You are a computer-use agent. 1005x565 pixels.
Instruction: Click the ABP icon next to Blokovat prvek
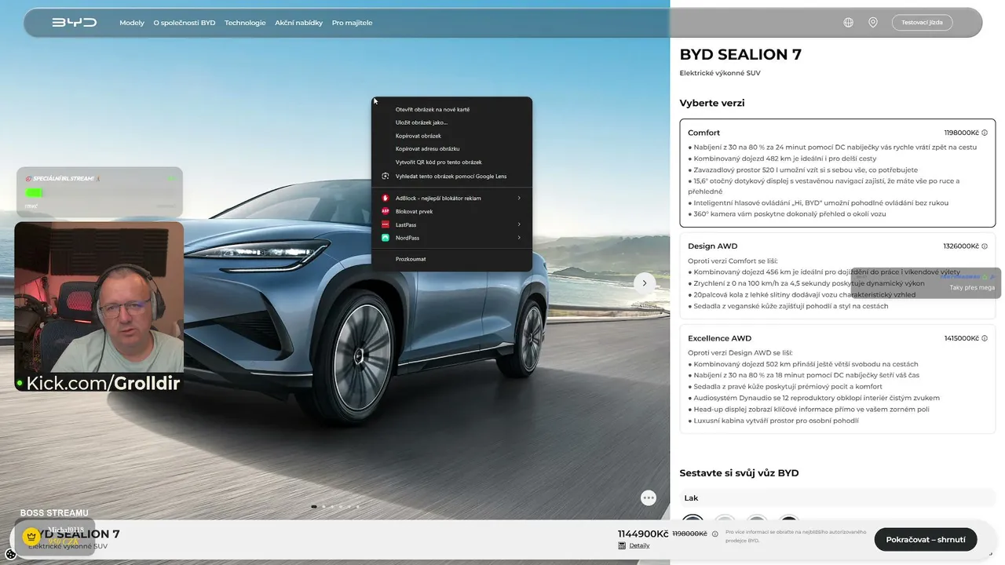click(x=386, y=211)
